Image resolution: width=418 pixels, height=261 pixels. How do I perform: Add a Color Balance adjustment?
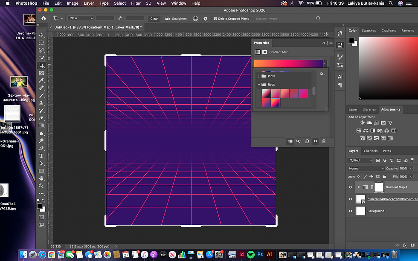click(366, 131)
